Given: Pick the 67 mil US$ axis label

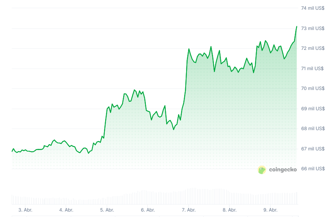Looking at the screenshot, I should click(x=312, y=149).
